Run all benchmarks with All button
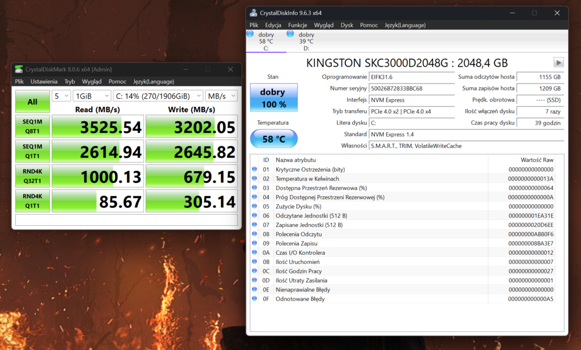Viewport: 581px width, 350px height. (33, 102)
